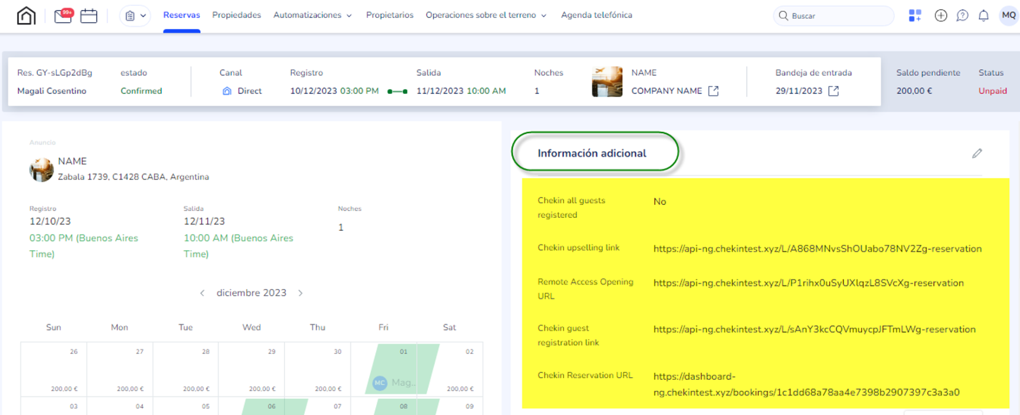Screen dimensions: 1020x415
Task: Advance to next month after diciembre 2023
Action: click(300, 293)
